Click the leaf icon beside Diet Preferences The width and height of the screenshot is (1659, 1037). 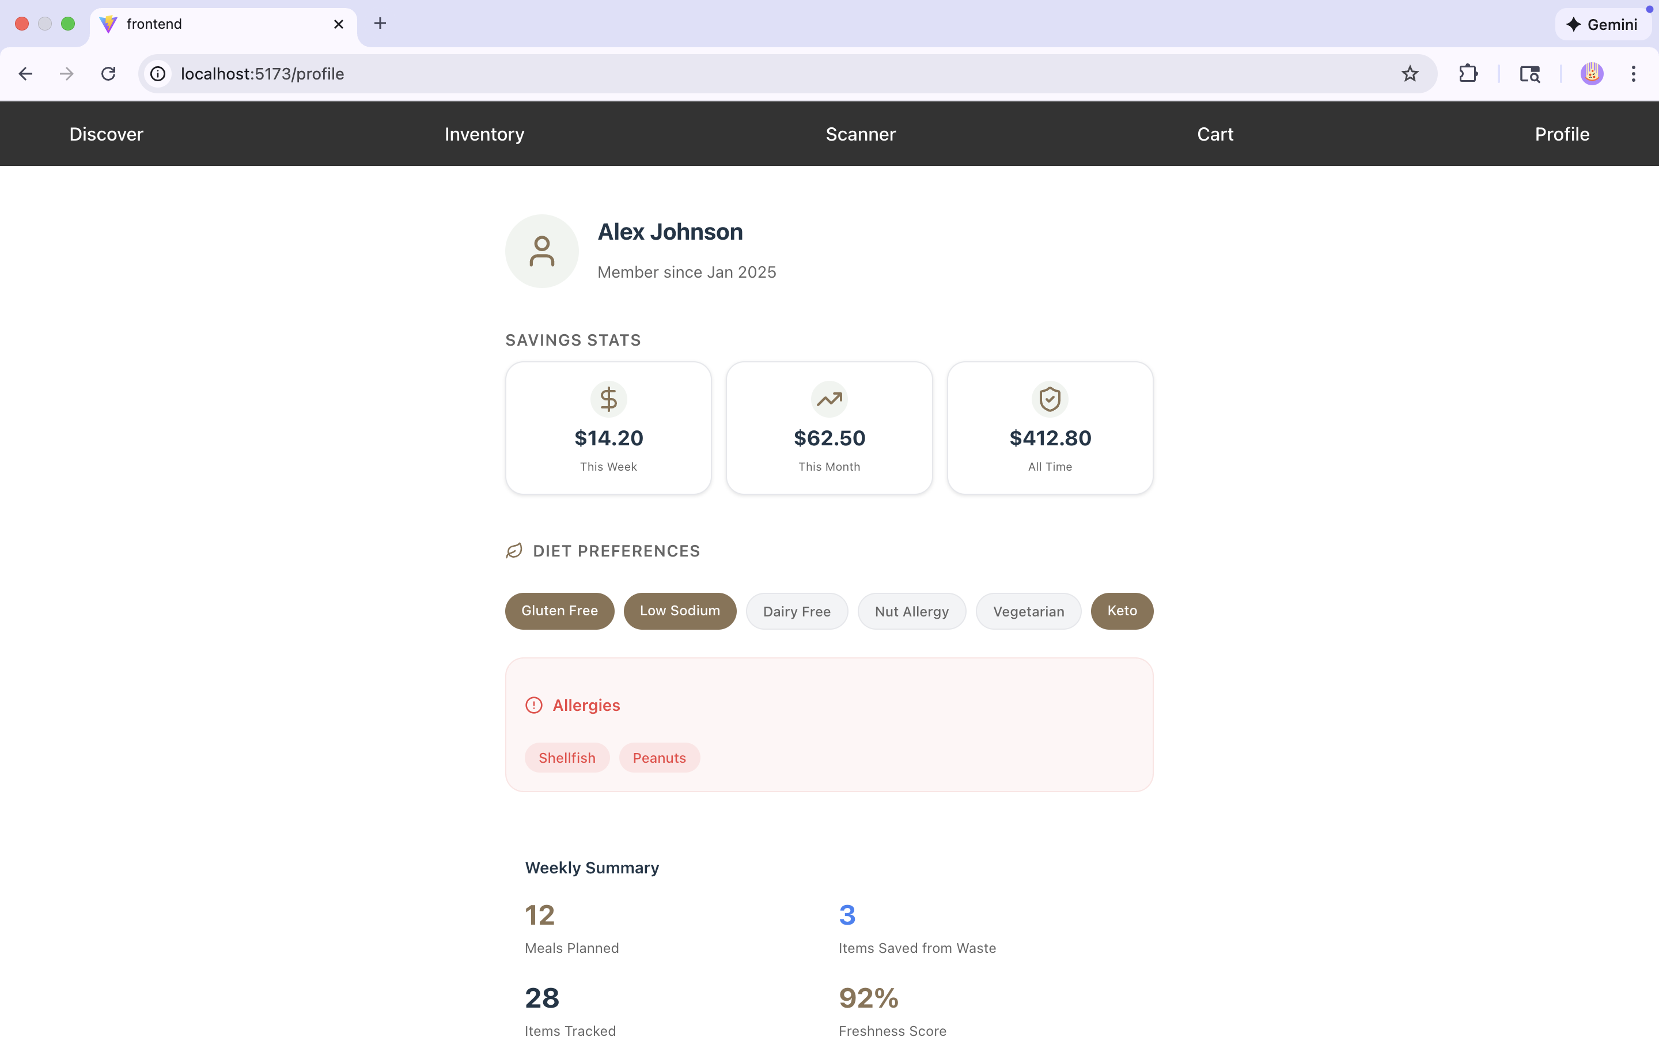[x=514, y=551]
